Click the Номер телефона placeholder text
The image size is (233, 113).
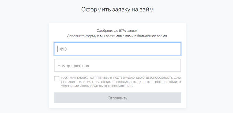(73, 66)
